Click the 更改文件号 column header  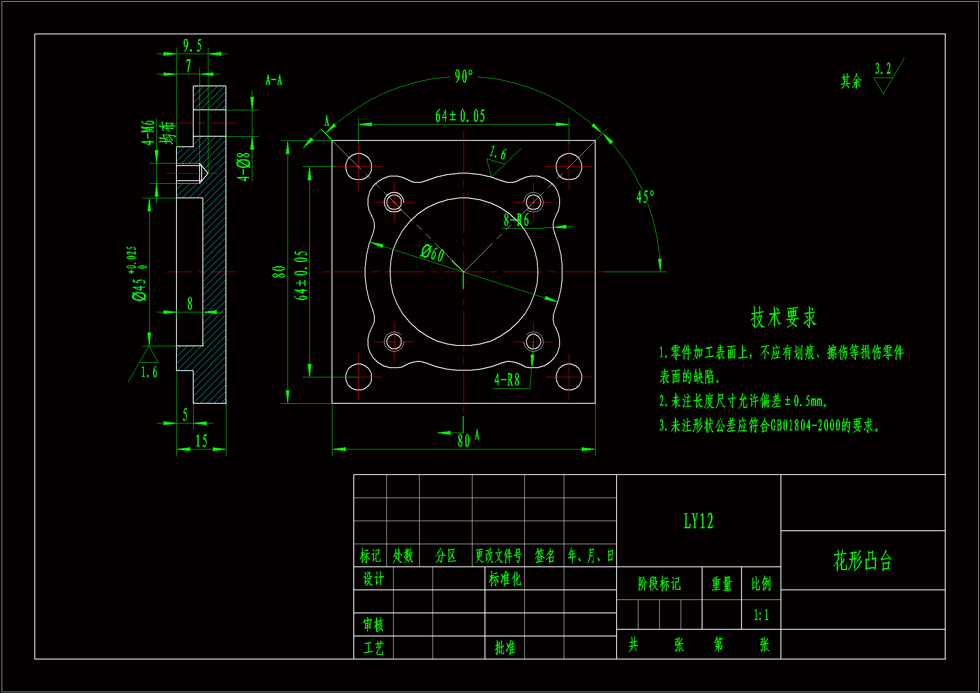pyautogui.click(x=498, y=555)
